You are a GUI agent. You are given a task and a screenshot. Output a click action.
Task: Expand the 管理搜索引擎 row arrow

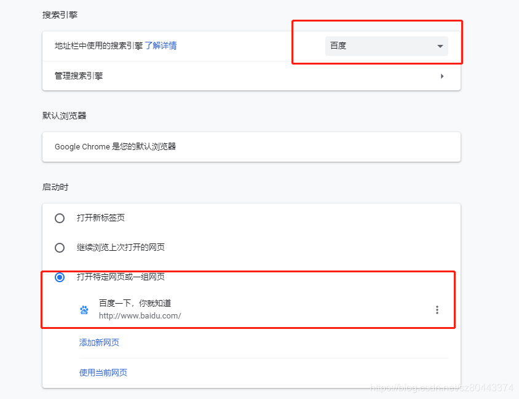point(442,76)
